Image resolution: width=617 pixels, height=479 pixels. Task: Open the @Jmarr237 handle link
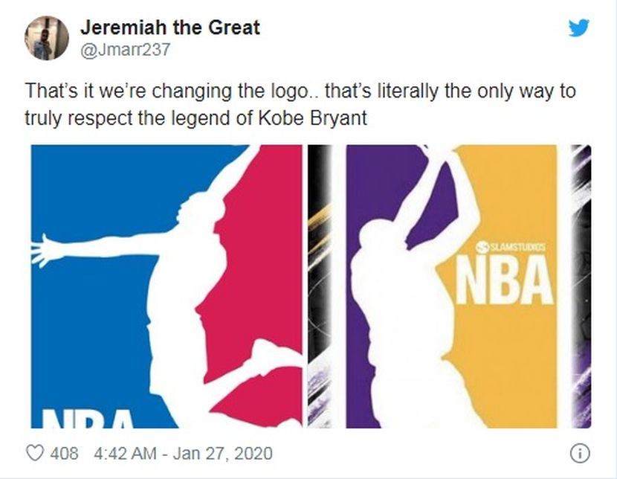[x=125, y=50]
